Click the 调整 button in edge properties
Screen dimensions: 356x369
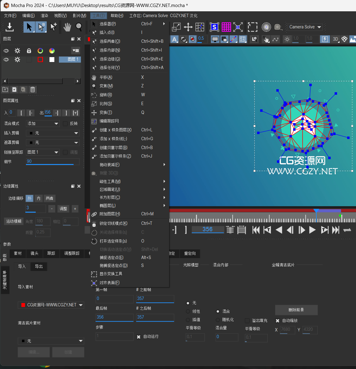[63, 209]
